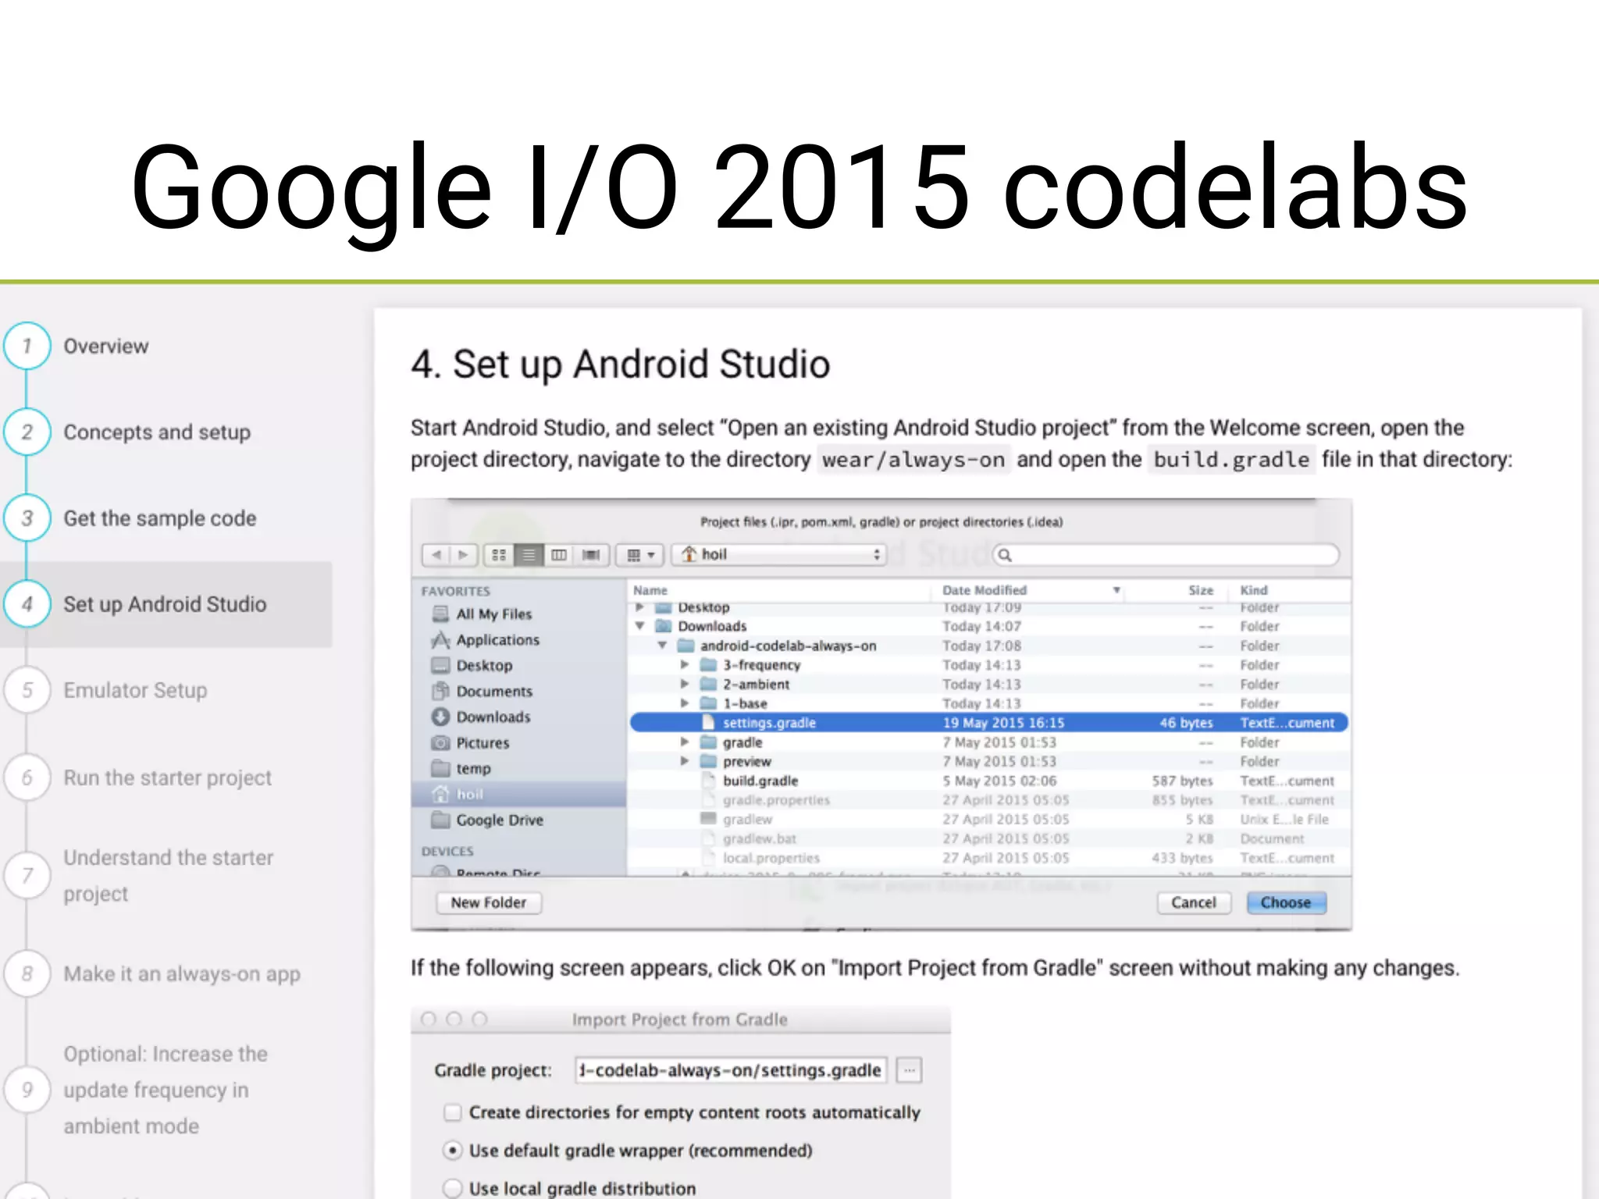Open the hoil location popup menu
Screen dimensions: 1599x1199
(x=779, y=554)
